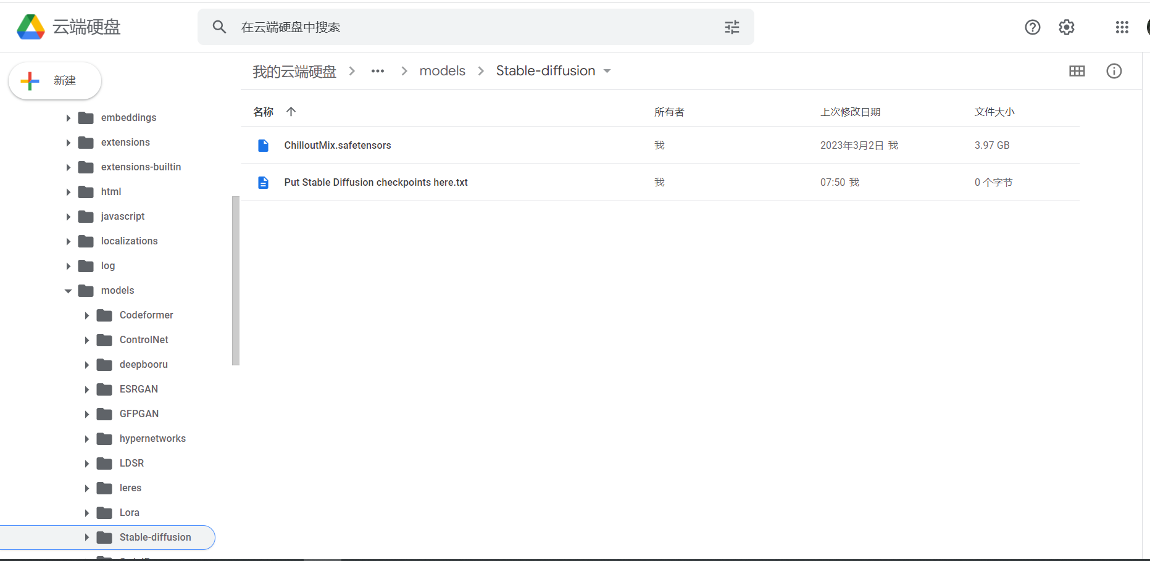This screenshot has height=561, width=1150.
Task: Open advanced search options filter icon
Action: point(731,27)
